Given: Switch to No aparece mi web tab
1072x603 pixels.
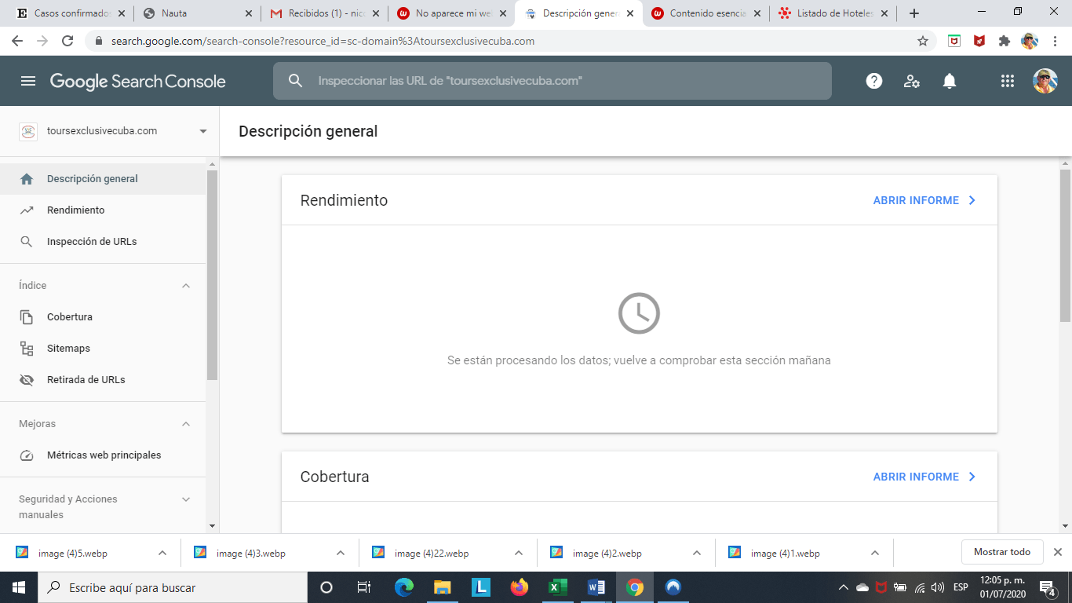Looking at the screenshot, I should (x=451, y=13).
